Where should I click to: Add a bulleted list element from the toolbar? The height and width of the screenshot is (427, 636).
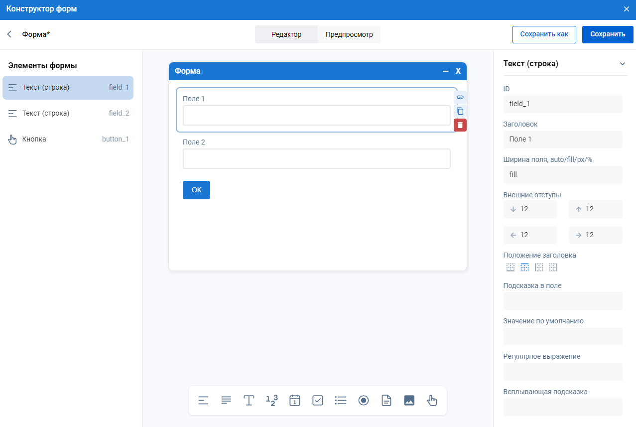click(x=341, y=400)
